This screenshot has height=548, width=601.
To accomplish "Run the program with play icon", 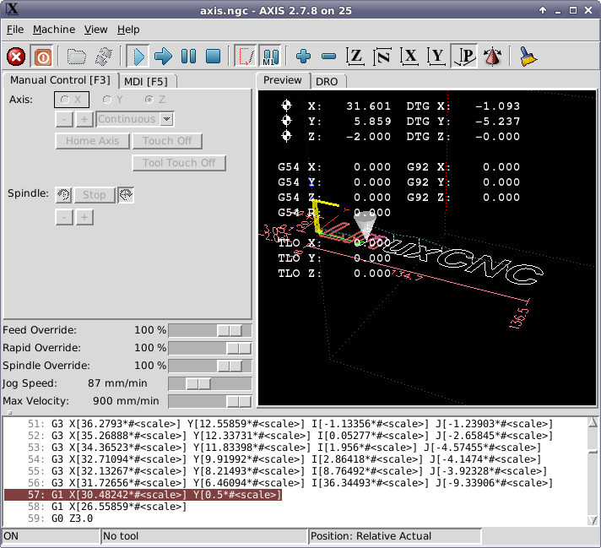I will click(138, 57).
